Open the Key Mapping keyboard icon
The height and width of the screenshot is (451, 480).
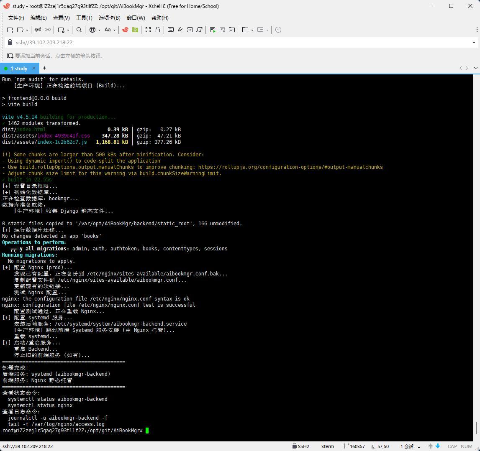click(171, 30)
